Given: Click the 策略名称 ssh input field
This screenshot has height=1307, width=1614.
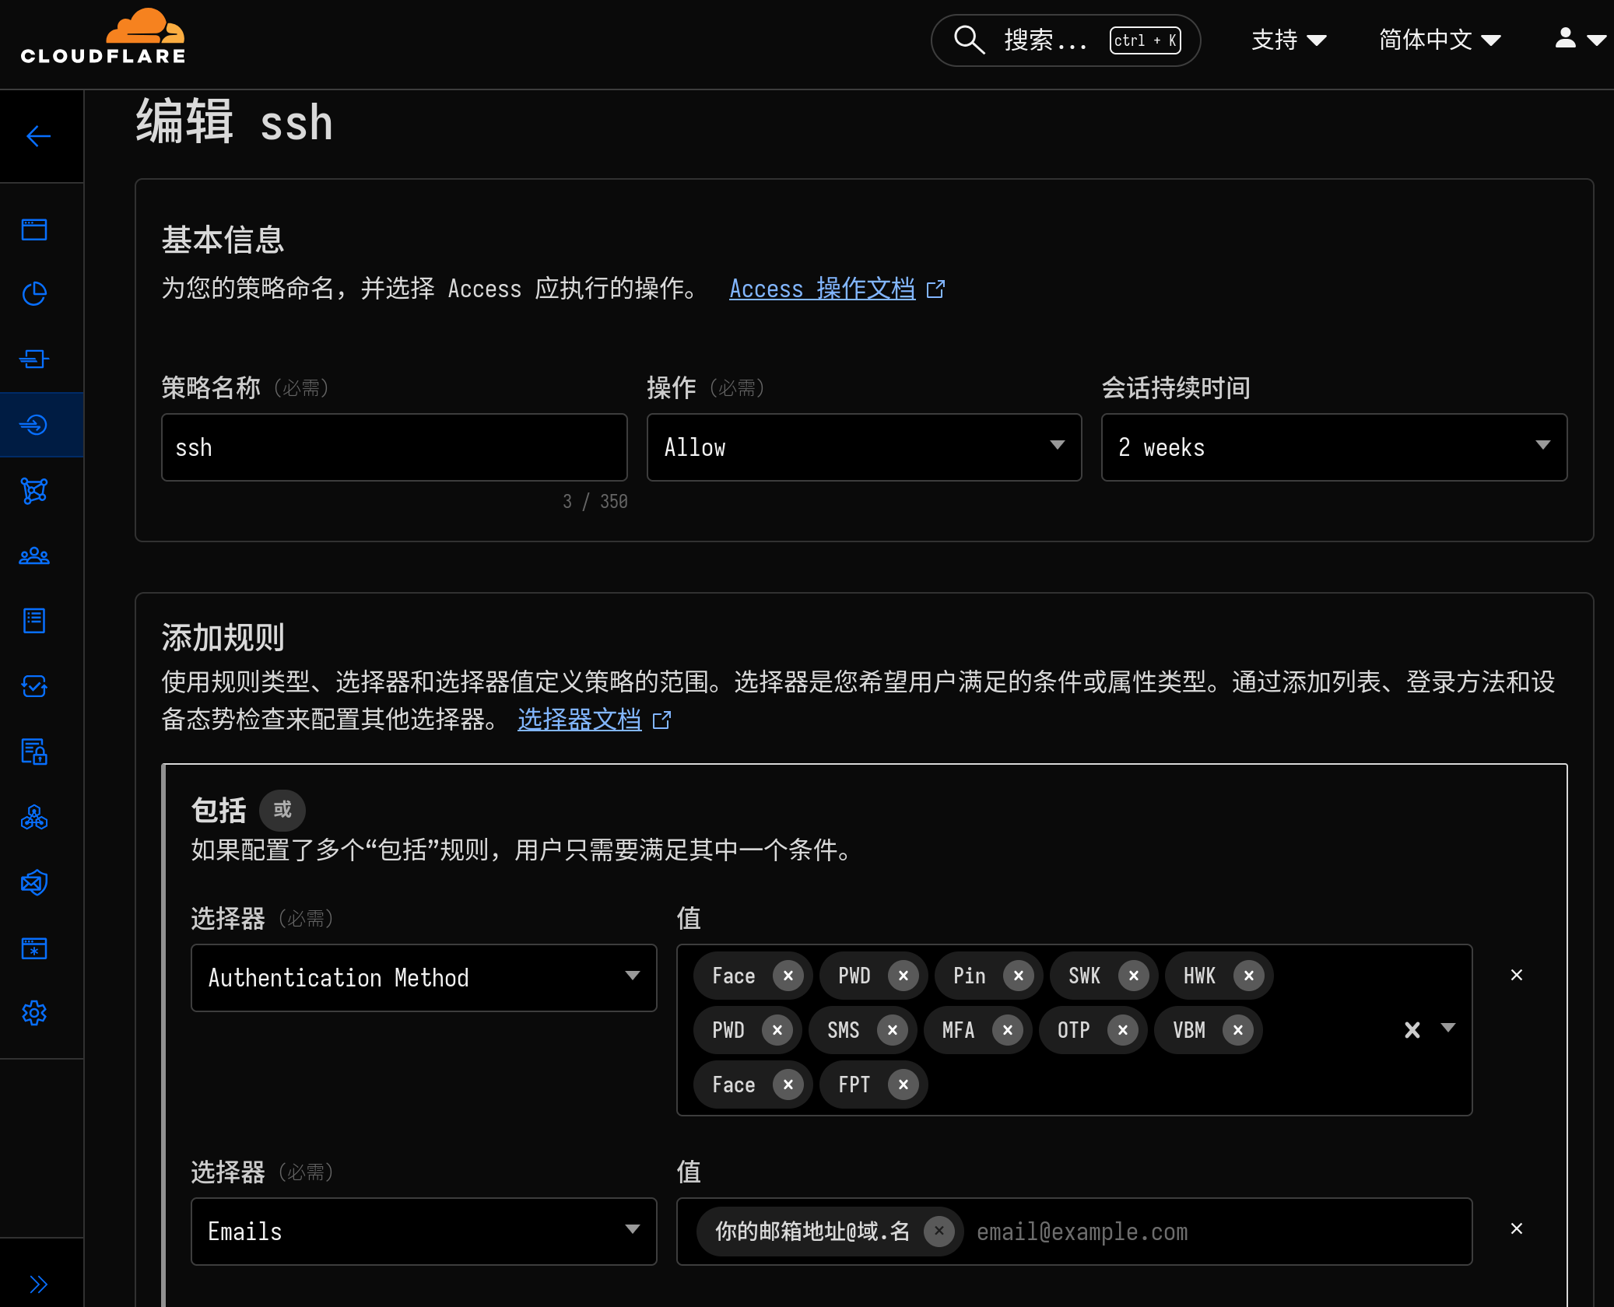Looking at the screenshot, I should point(394,447).
